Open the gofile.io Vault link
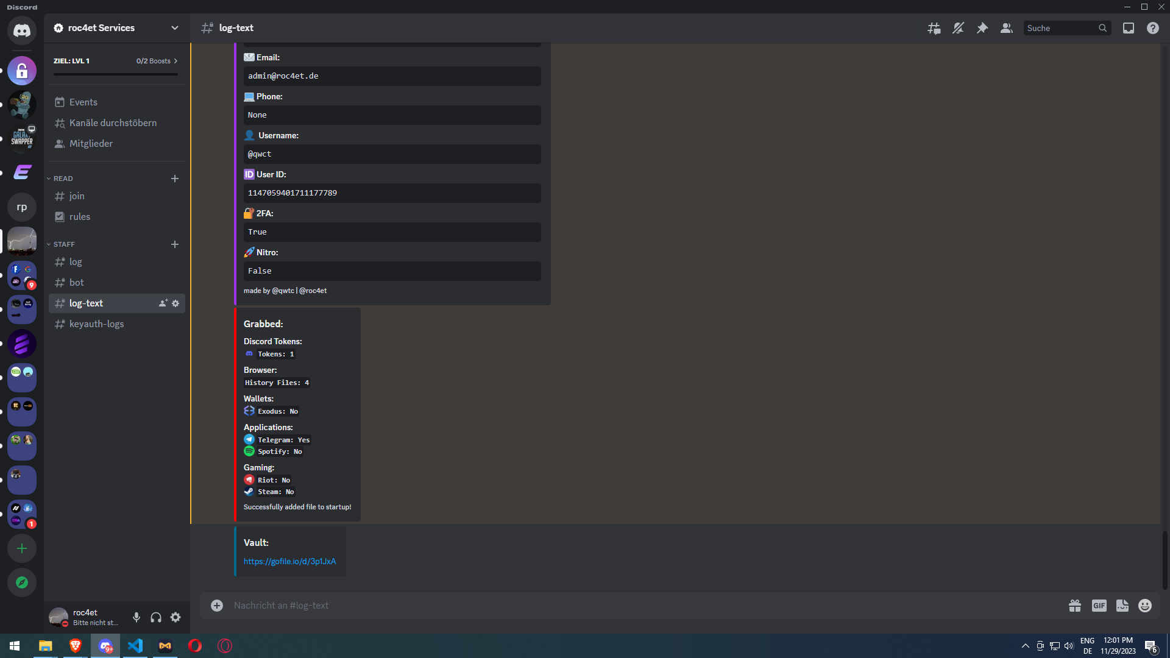 (289, 561)
